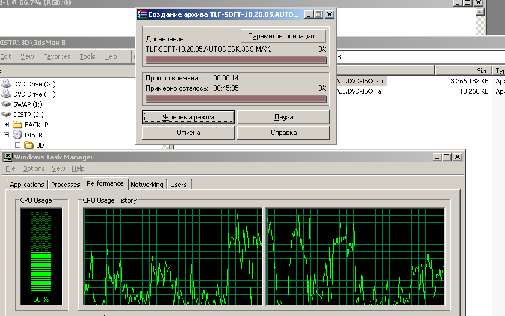505x316 pixels.
Task: Click the 3D folder icon in tree
Action: (x=29, y=145)
